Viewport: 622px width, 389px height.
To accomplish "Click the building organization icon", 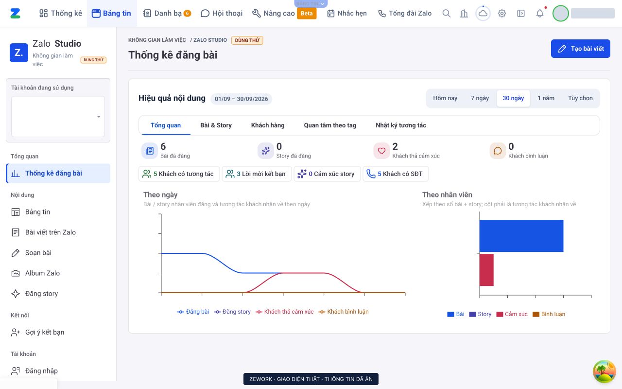I will (x=464, y=14).
